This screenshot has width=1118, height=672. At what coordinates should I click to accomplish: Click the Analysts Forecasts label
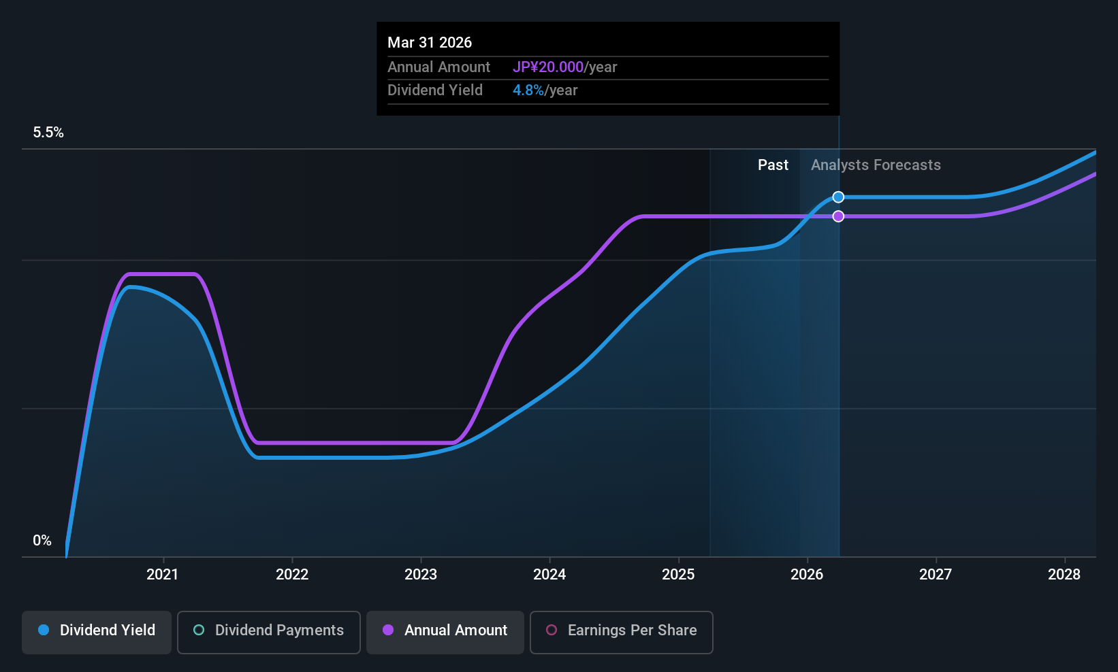coord(876,165)
